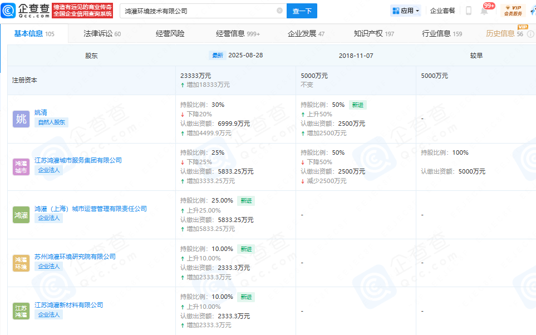The image size is (536, 335).
Task: Click the 股东 column header
Action: (91, 56)
